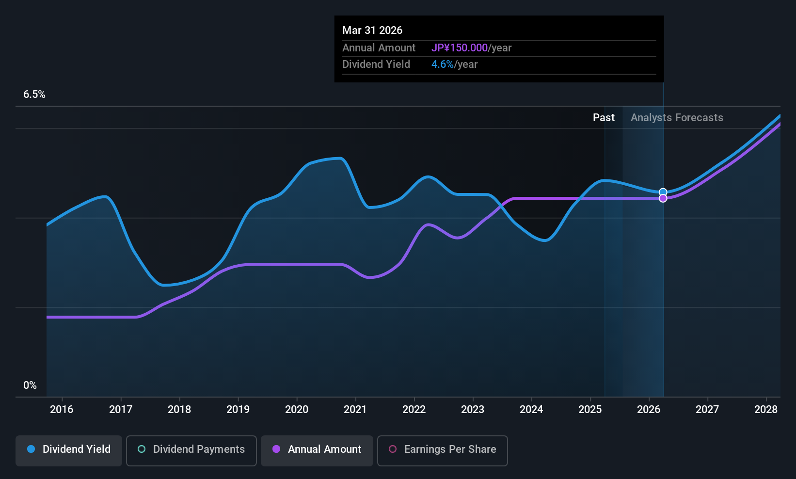
Task: Select the blue yield marker at 2026
Action: coord(663,192)
